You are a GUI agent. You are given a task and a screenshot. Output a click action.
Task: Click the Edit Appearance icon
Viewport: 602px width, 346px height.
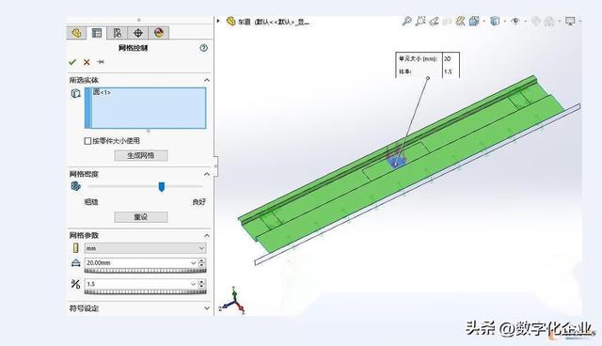[x=536, y=21]
